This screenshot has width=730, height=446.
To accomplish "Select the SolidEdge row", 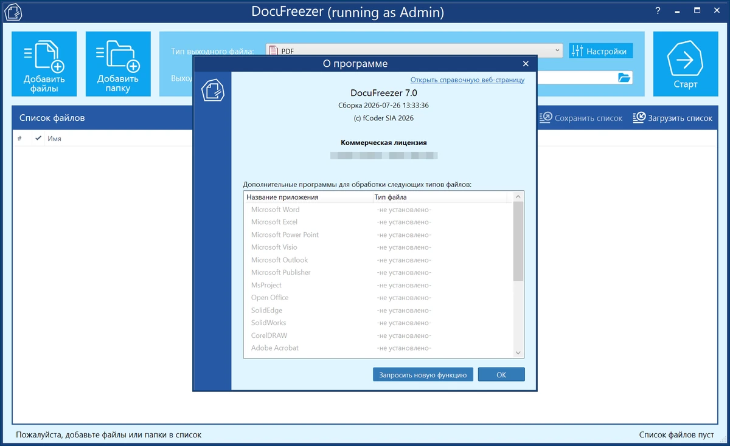I will 378,310.
